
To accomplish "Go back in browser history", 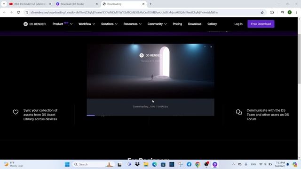I will click(4, 12).
